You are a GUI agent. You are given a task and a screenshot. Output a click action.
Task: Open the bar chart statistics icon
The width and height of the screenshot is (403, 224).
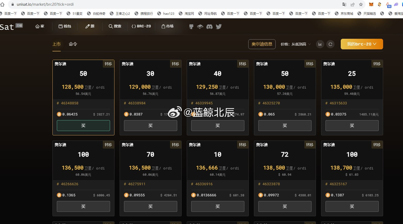320,44
